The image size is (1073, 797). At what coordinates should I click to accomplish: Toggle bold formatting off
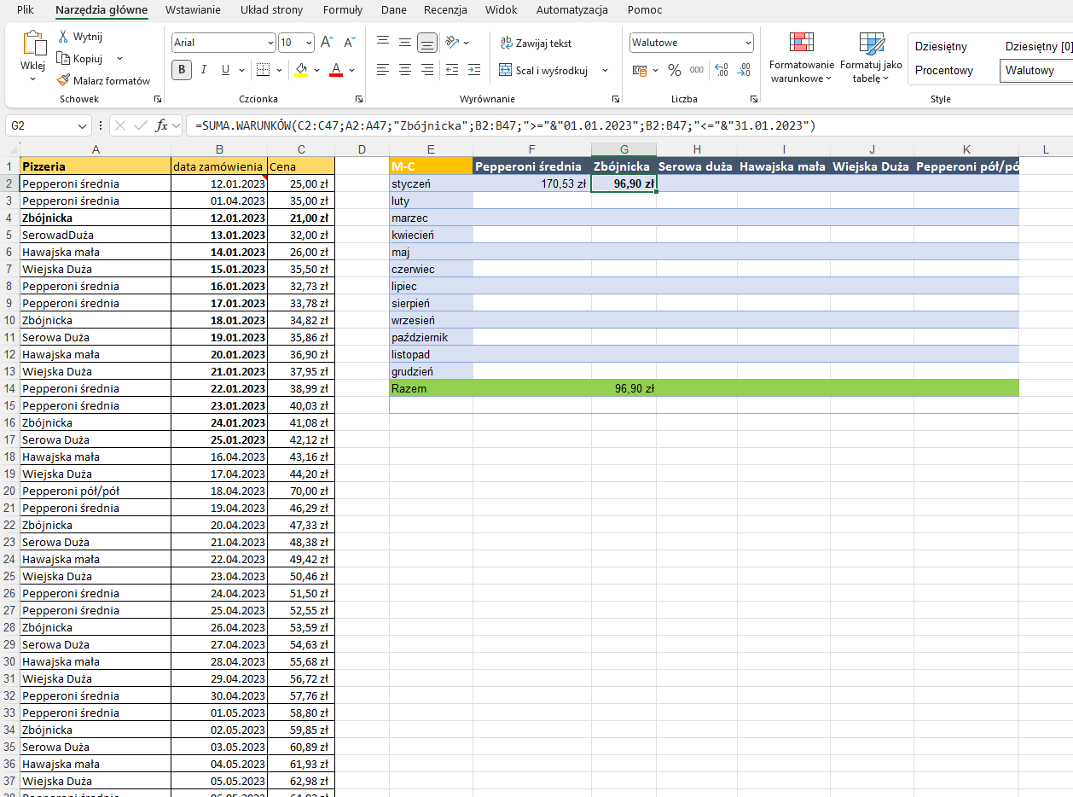[x=181, y=70]
